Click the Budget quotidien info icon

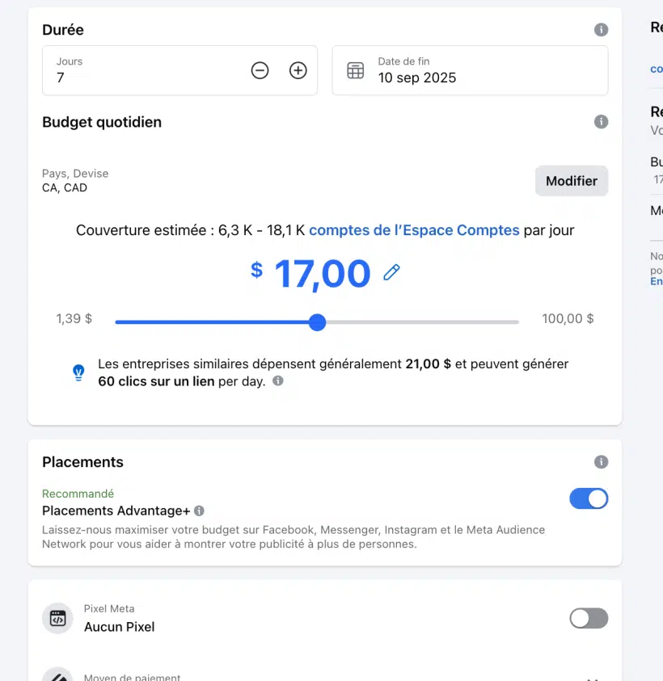pos(601,122)
